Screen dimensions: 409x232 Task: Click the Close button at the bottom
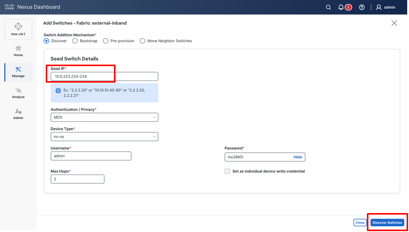360,223
